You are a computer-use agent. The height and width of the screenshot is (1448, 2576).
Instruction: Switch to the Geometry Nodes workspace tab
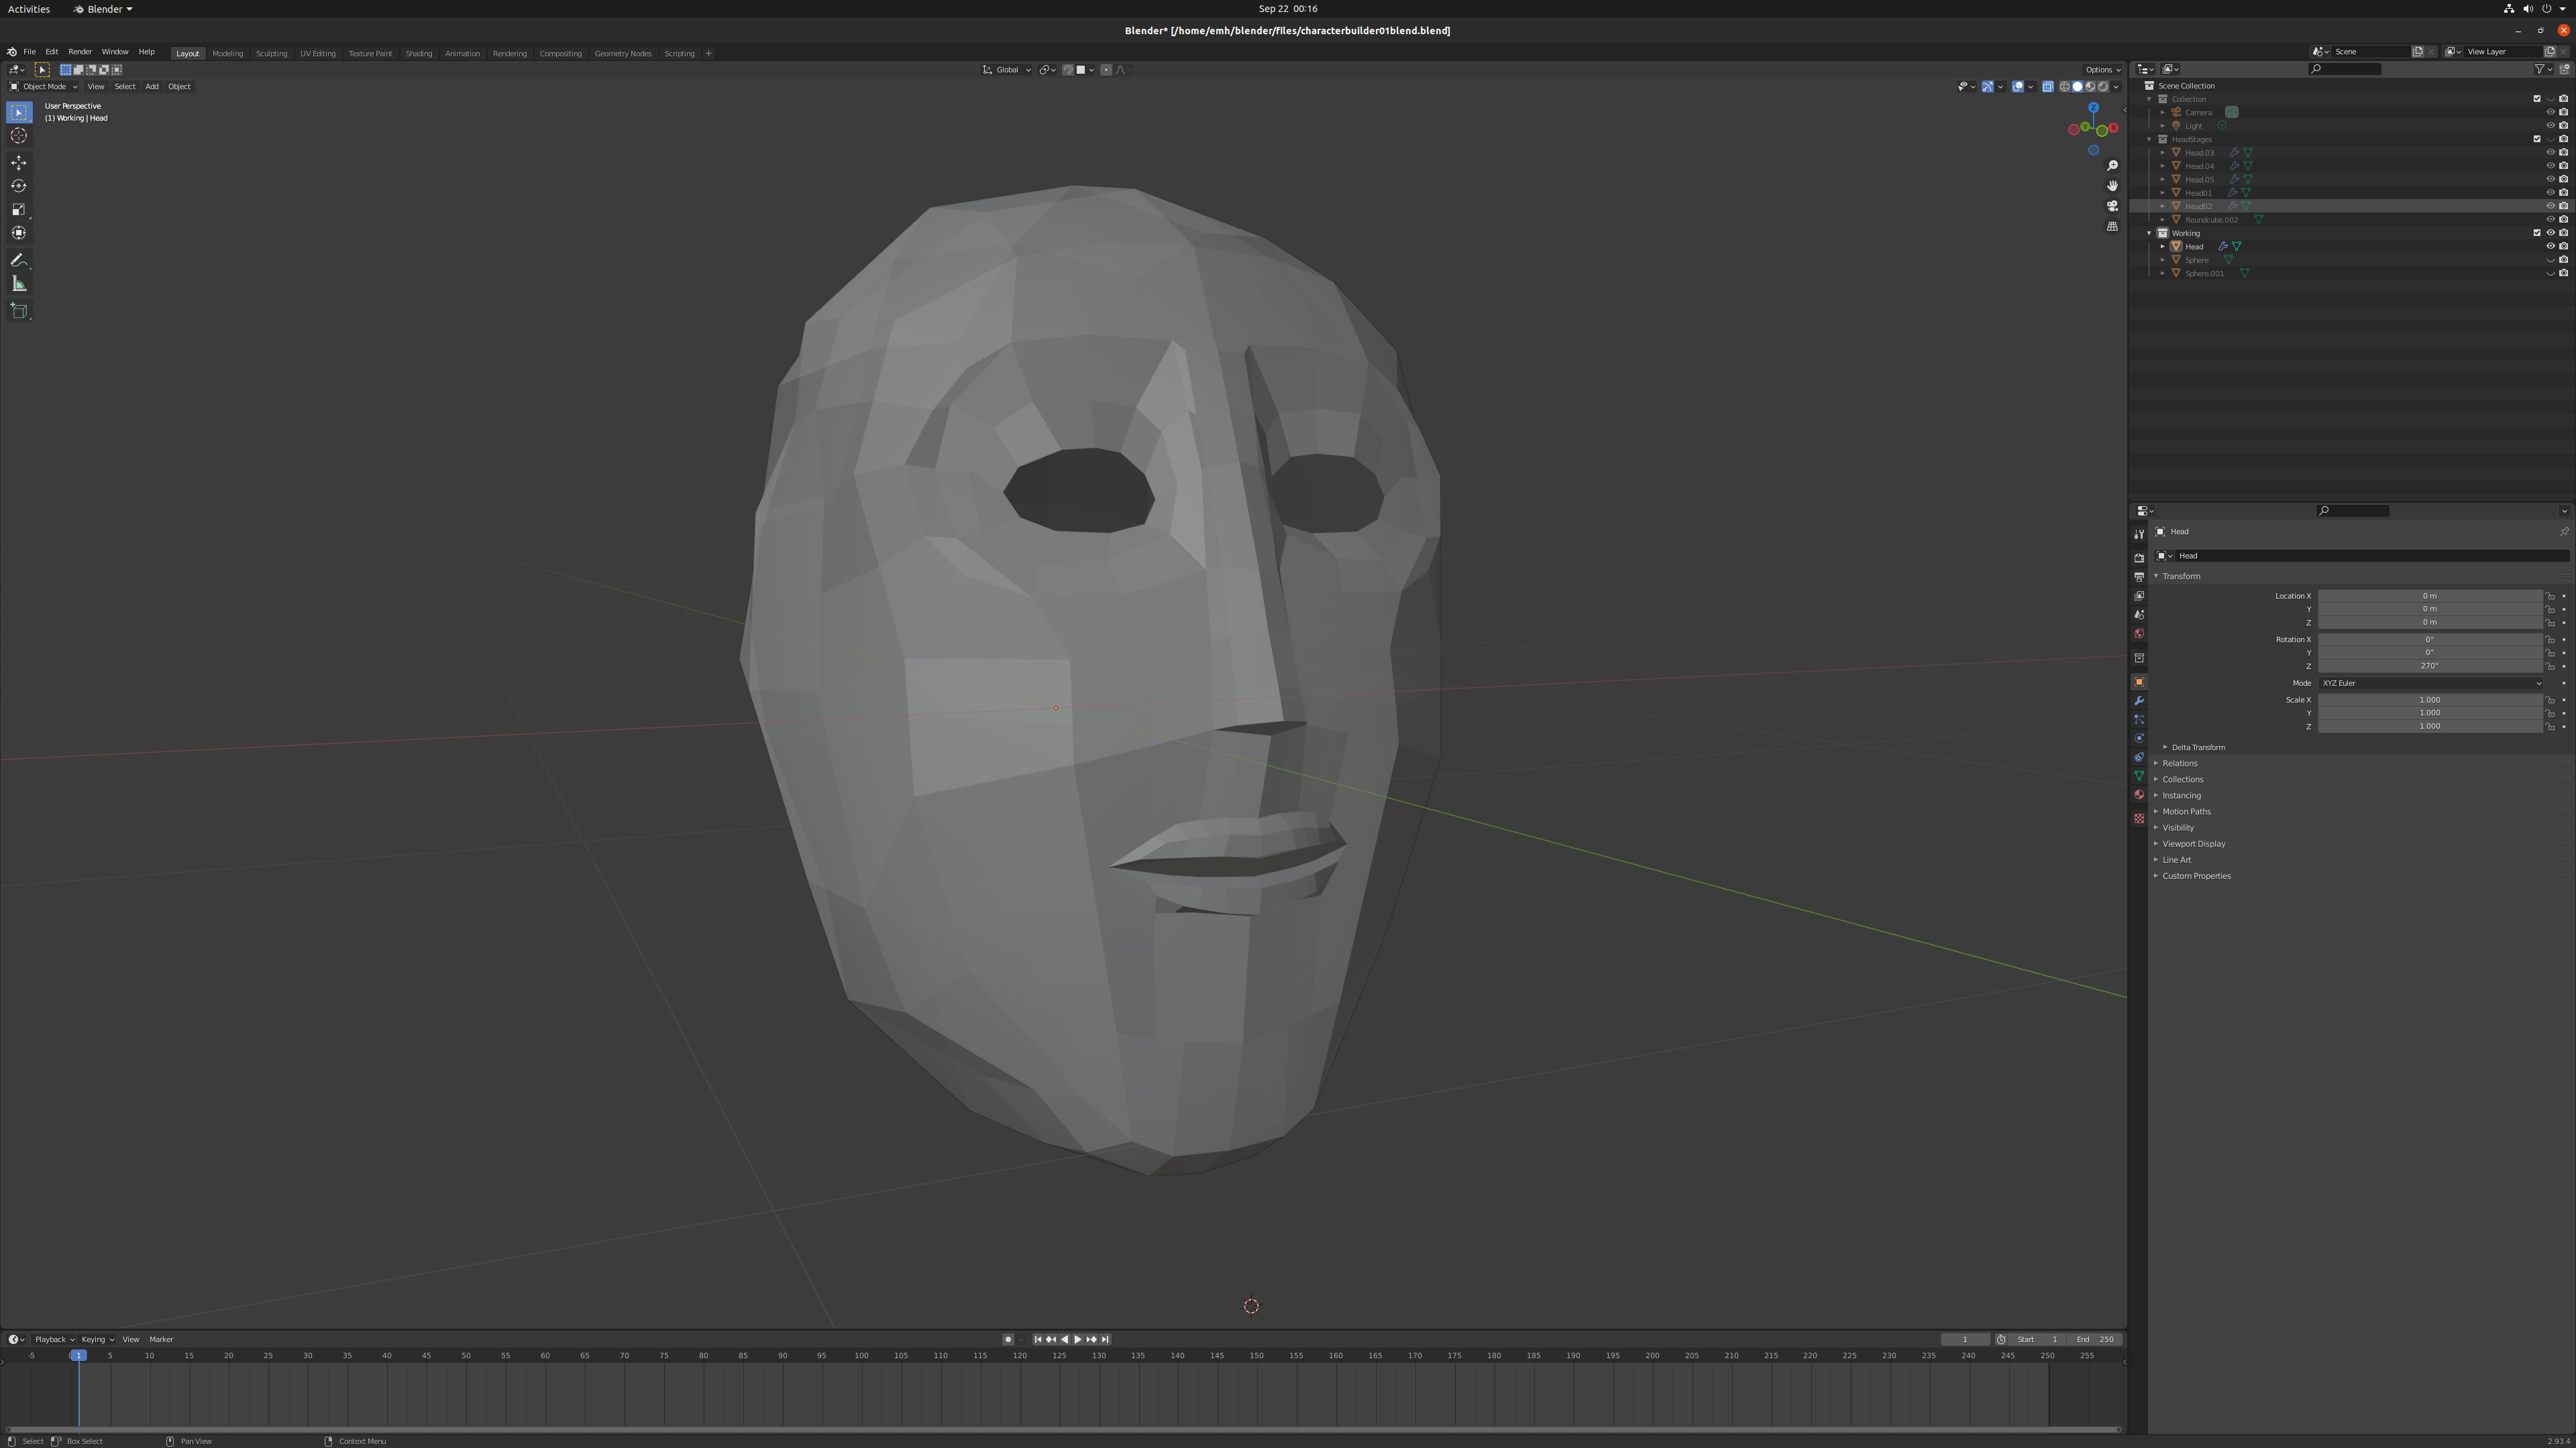coord(622,53)
